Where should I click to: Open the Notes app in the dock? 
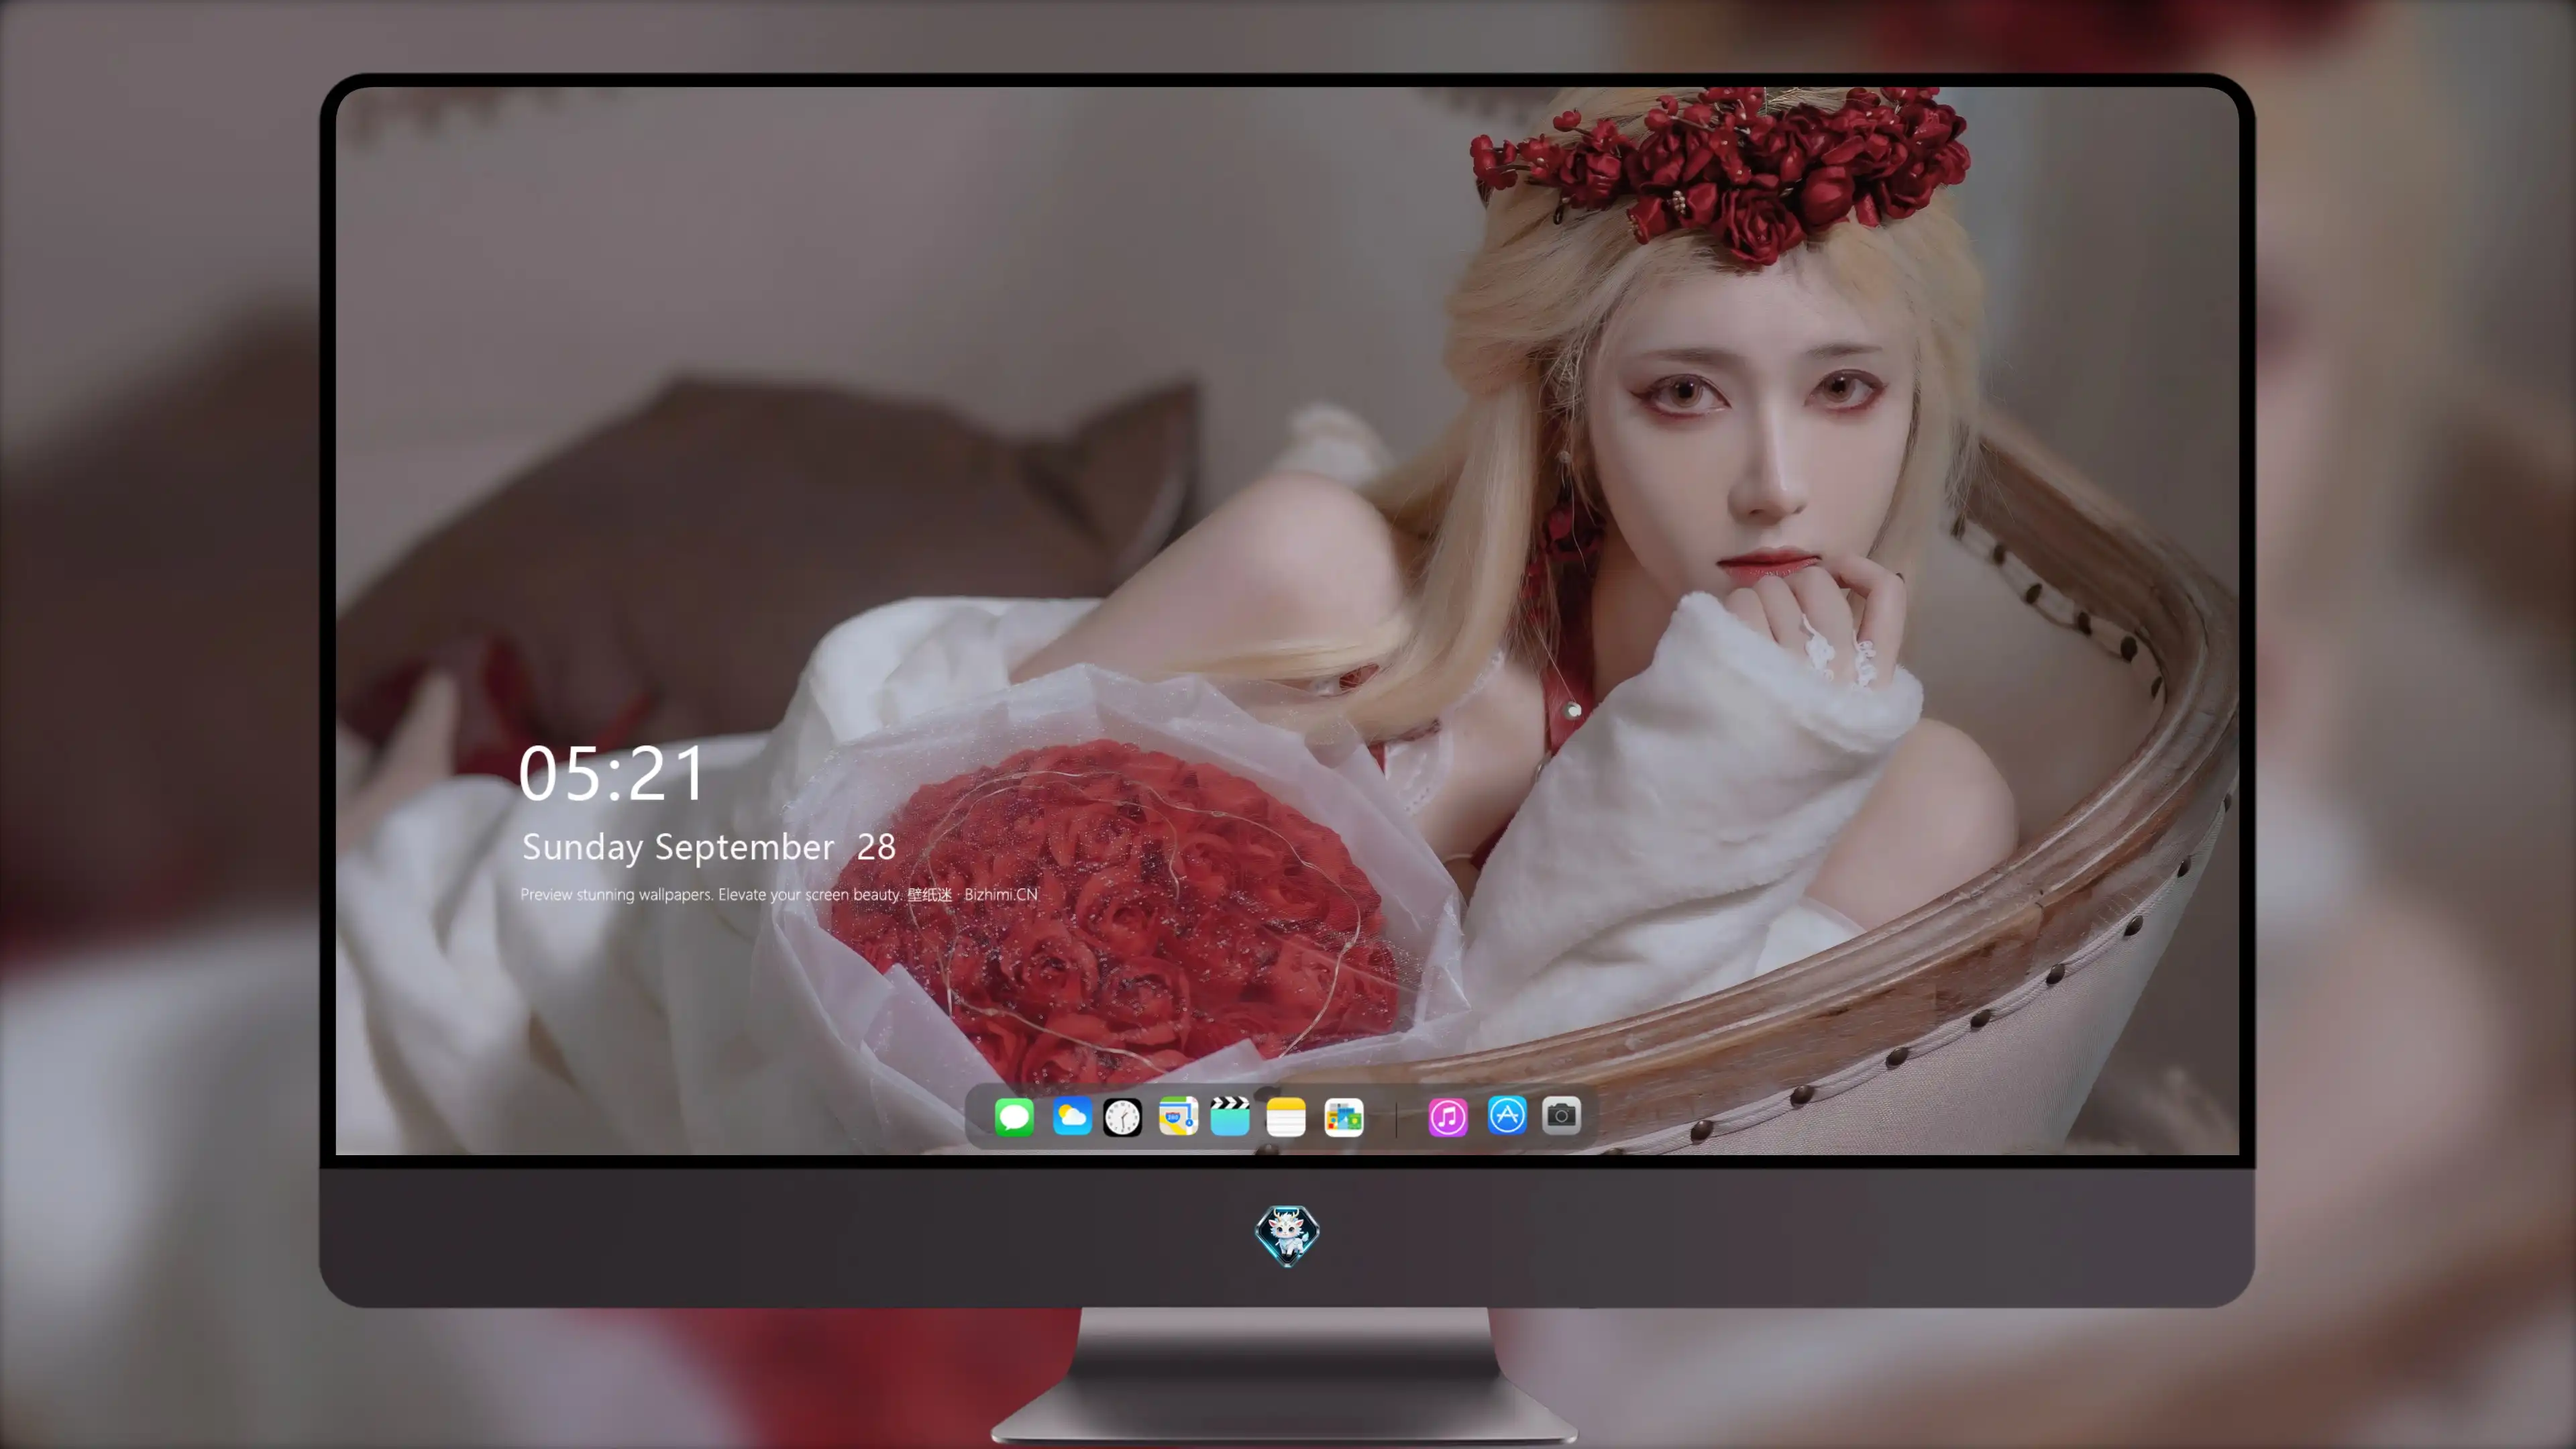point(1286,1116)
